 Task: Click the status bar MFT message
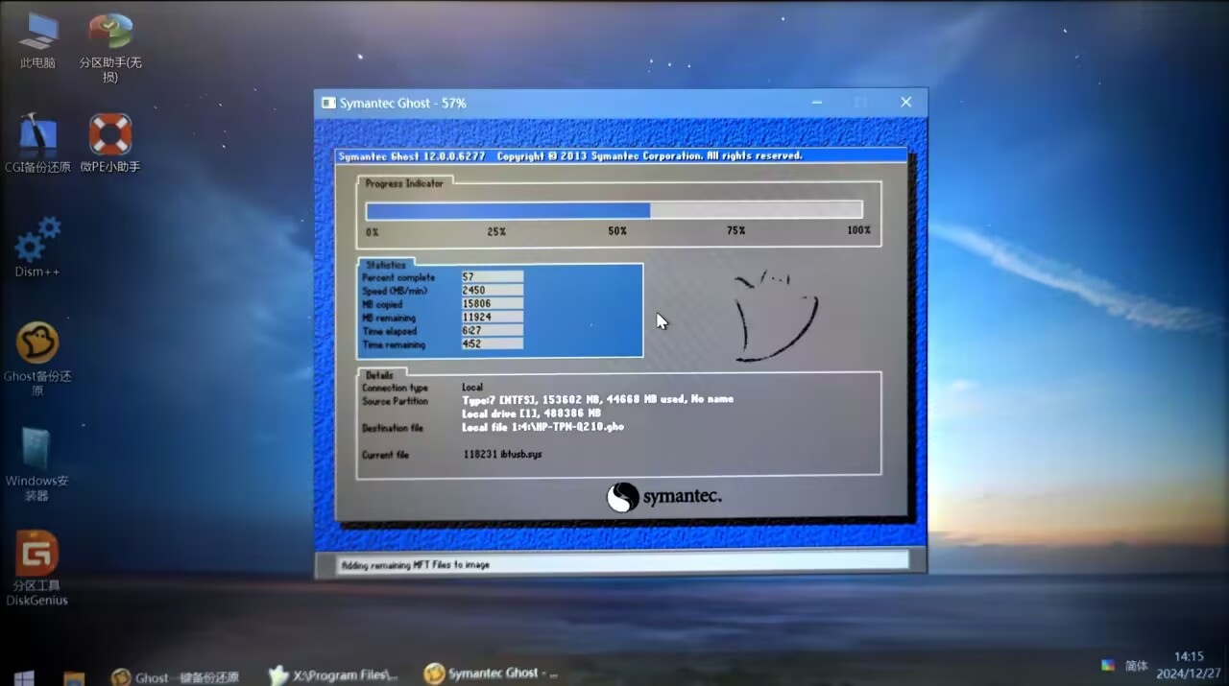[416, 565]
